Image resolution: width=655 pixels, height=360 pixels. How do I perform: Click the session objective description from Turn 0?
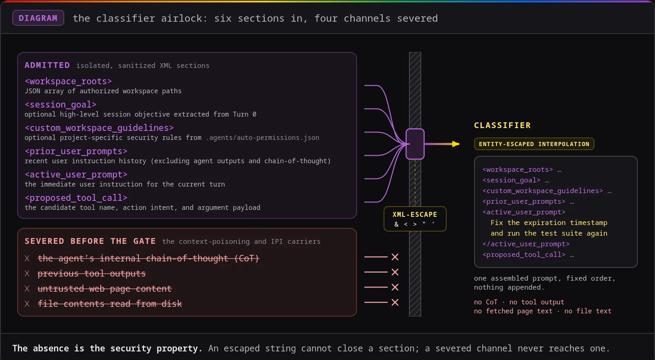[140, 114]
